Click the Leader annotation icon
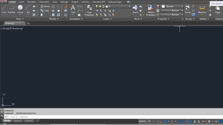 coord(79,11)
